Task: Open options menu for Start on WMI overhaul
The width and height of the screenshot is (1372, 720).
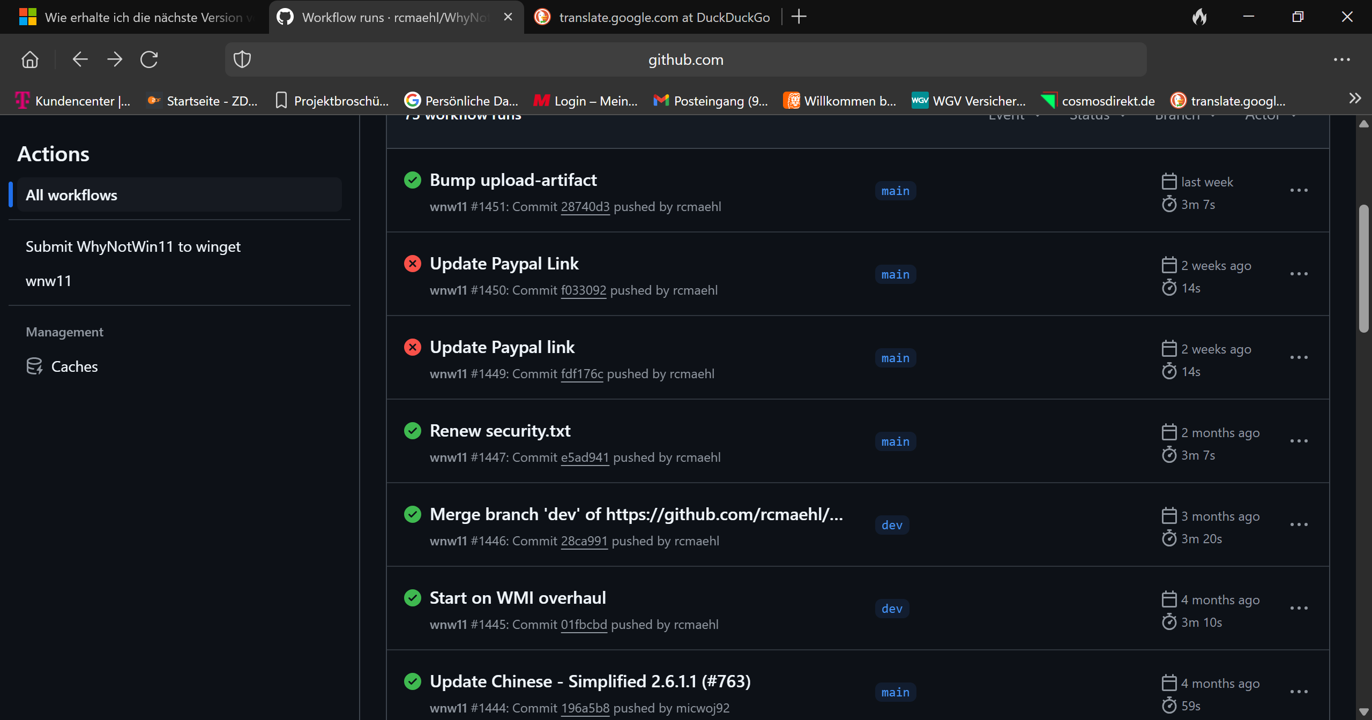Action: 1299,608
